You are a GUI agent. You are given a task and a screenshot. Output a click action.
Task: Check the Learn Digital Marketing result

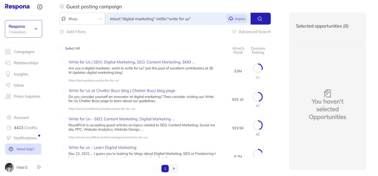pos(64,147)
